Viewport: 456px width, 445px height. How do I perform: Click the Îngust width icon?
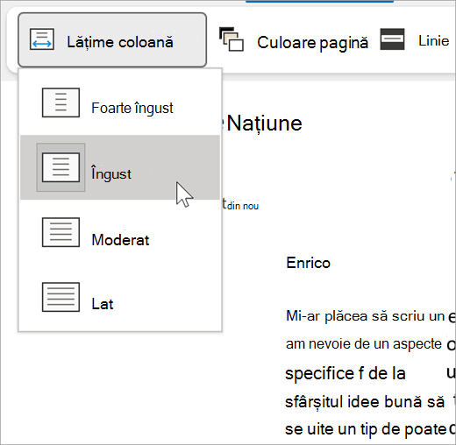click(61, 167)
